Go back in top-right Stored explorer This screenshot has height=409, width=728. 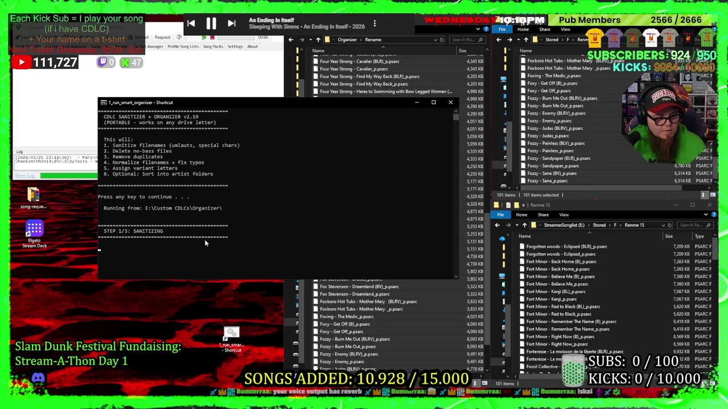pos(499,40)
